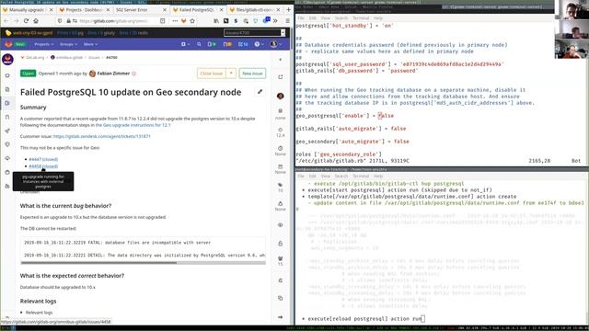
Task: Open Help question mark dropdown in navbar
Action: click(x=259, y=44)
